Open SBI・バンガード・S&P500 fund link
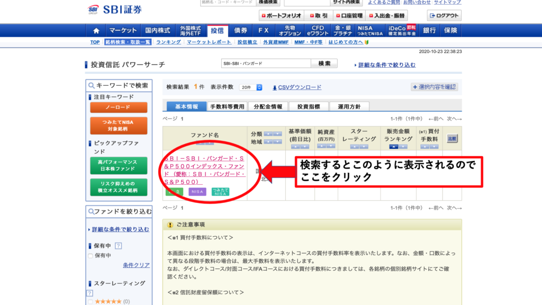Viewport: 542px width, 305px height. (205, 170)
